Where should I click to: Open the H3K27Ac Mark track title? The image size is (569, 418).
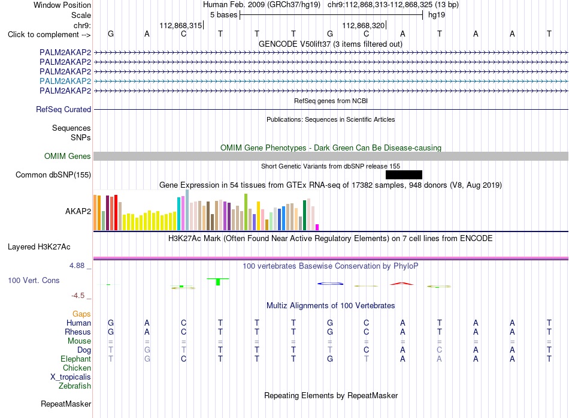point(331,239)
